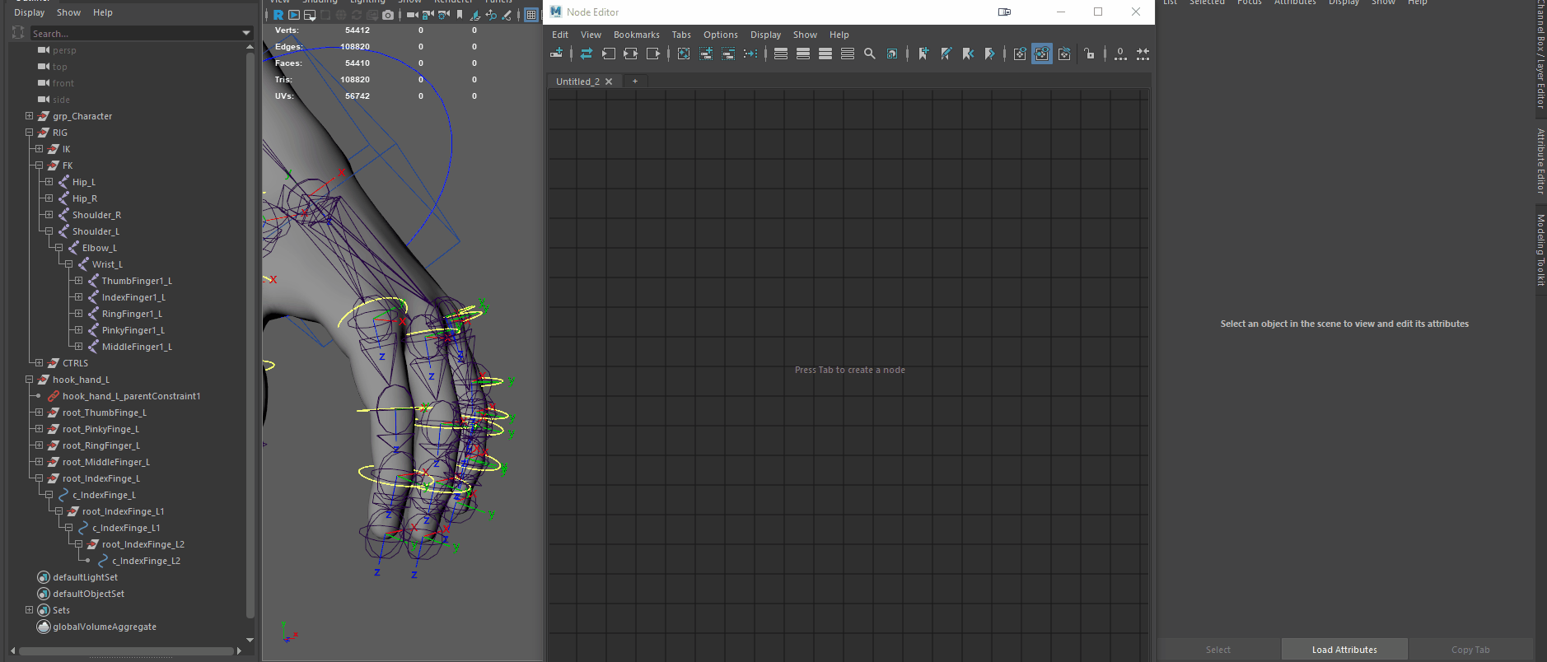This screenshot has height=662, width=1547.
Task: Toggle Node Editor grid snapping
Action: pyautogui.click(x=1143, y=54)
